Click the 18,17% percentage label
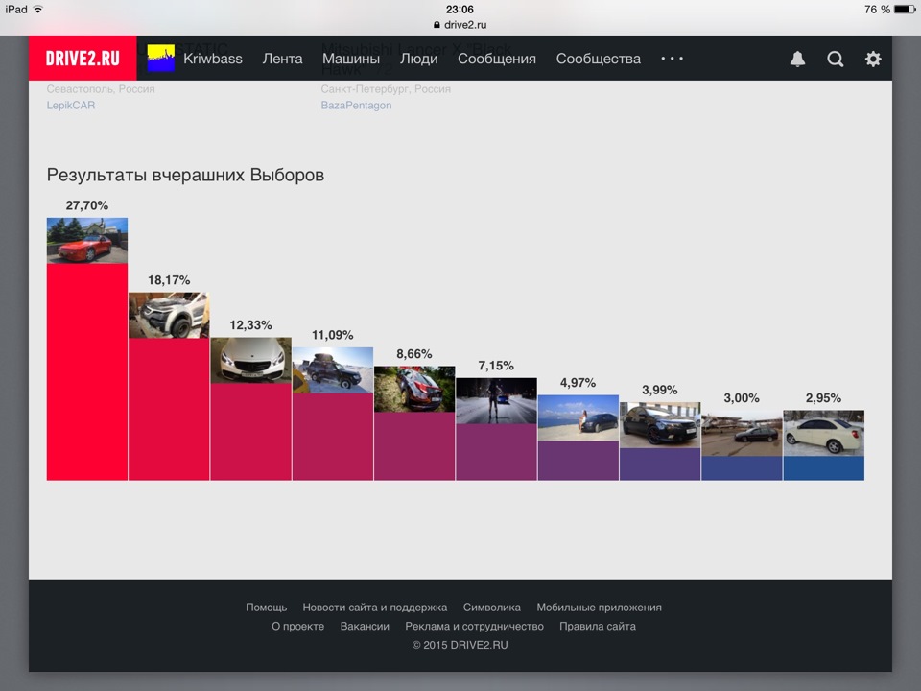The image size is (921, 691). click(169, 279)
